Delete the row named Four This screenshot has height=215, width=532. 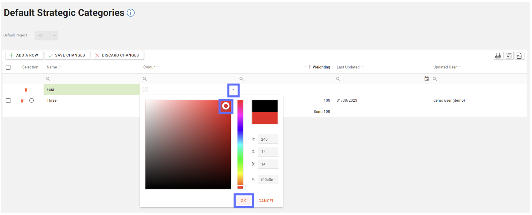point(26,90)
